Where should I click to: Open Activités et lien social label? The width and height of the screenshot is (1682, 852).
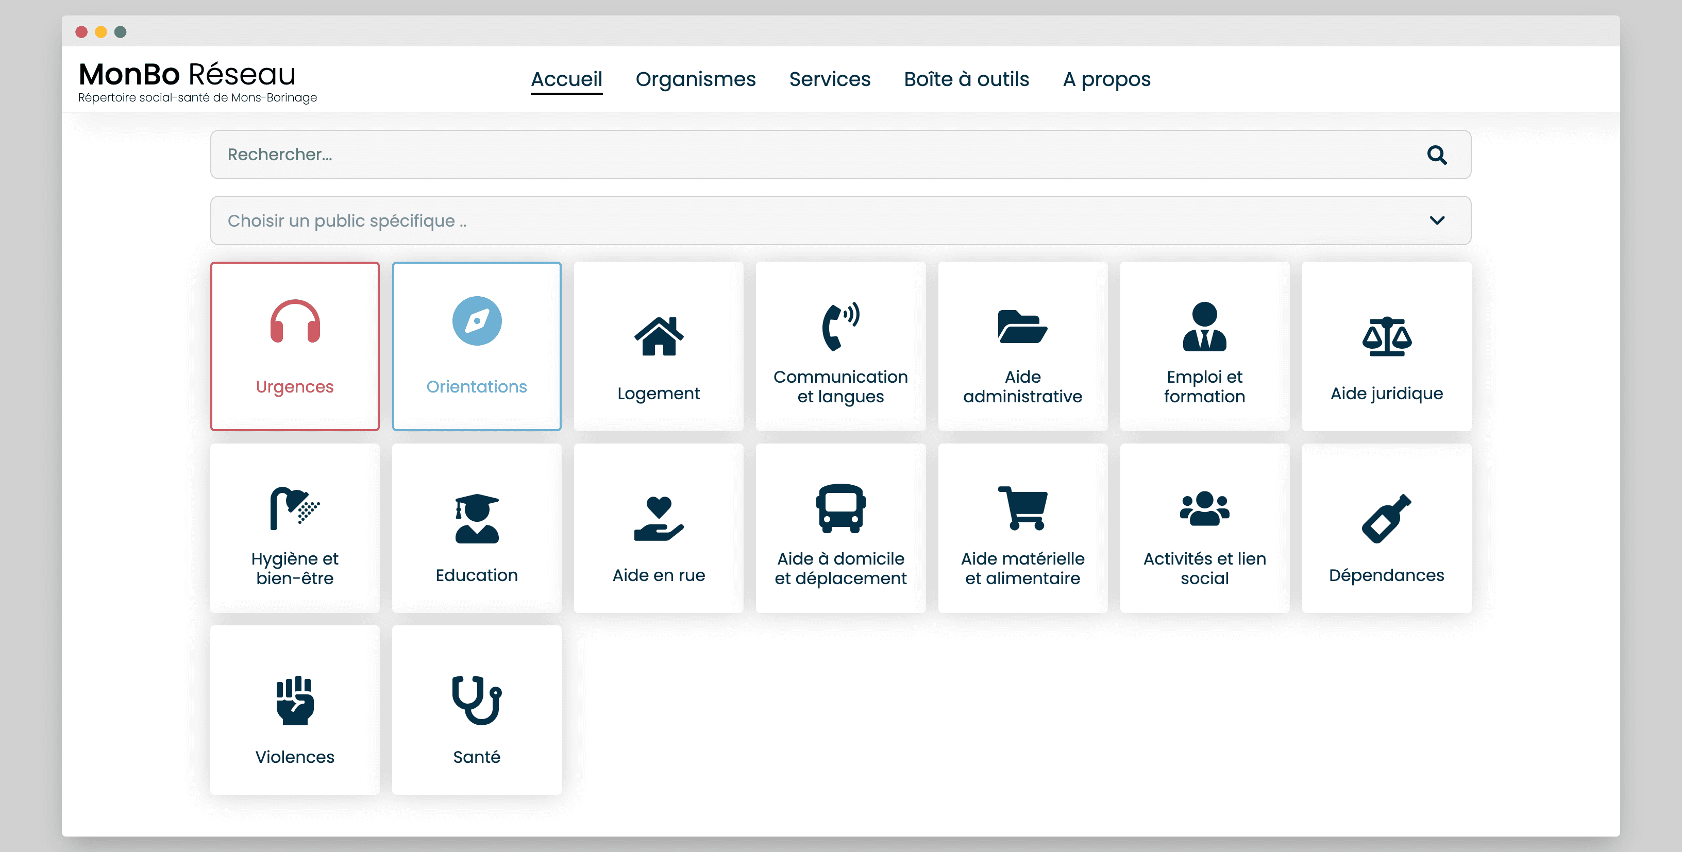(1204, 568)
